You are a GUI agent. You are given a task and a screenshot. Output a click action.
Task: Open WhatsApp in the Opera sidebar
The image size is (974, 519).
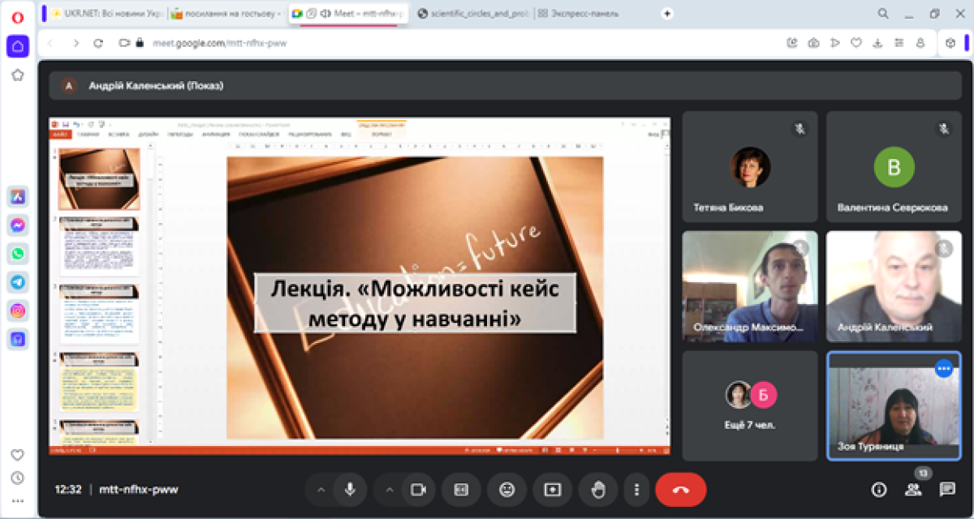click(x=18, y=254)
